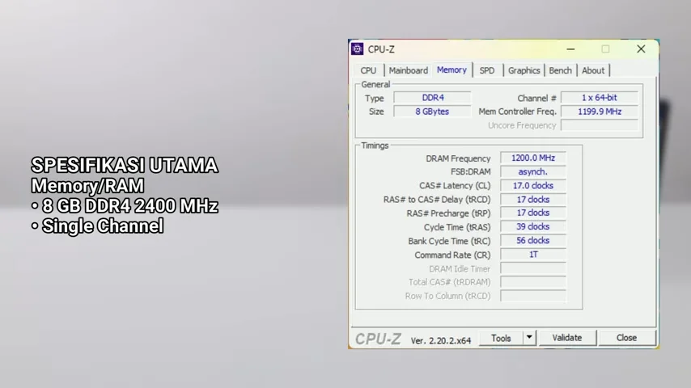Click the 'Uncore Frequency' label

(522, 126)
